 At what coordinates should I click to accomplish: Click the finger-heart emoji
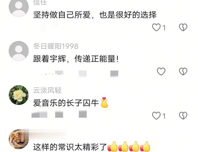point(105,102)
